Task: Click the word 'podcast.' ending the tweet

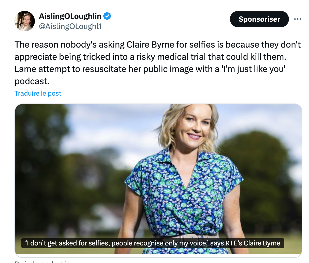Action: [32, 81]
